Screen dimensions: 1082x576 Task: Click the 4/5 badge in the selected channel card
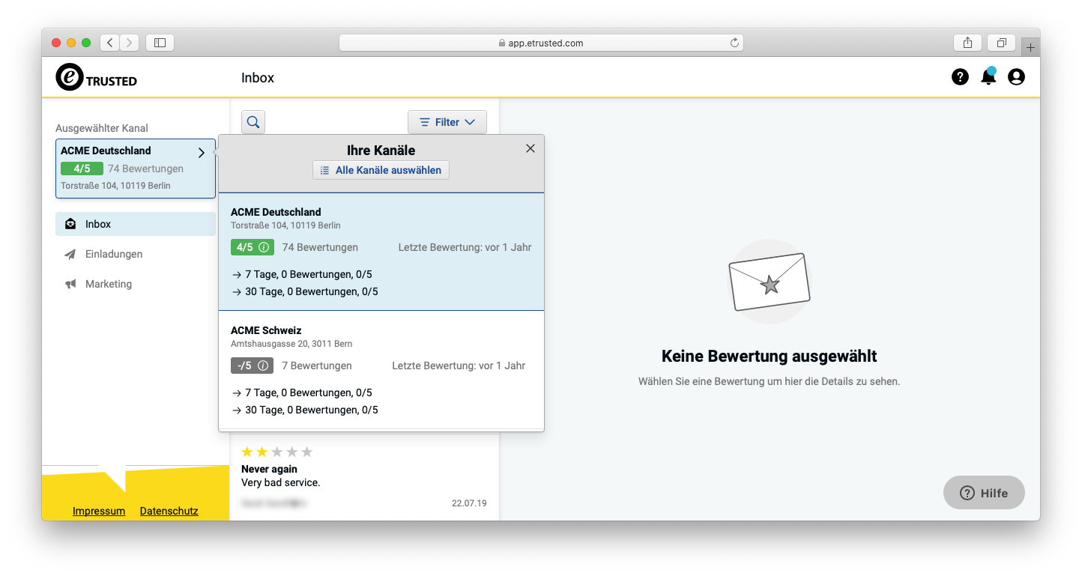click(x=82, y=169)
